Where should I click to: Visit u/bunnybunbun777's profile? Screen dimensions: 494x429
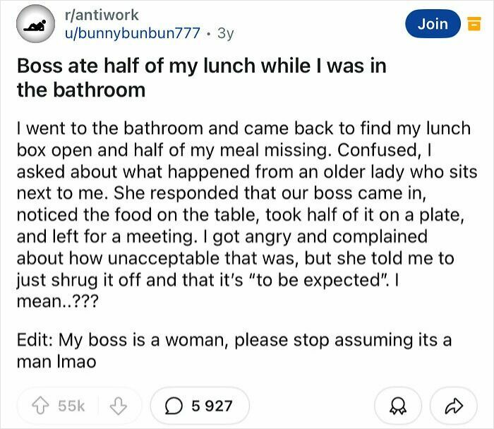pos(124,34)
